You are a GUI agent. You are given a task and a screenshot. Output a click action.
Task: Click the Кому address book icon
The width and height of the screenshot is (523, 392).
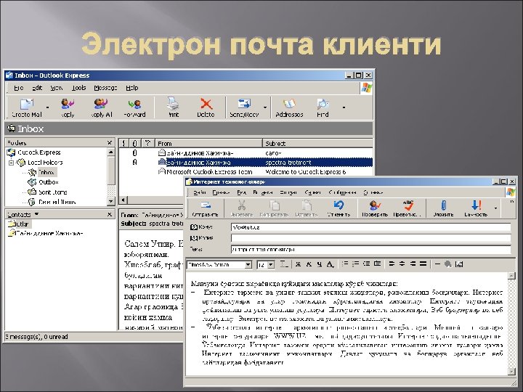[x=194, y=227]
